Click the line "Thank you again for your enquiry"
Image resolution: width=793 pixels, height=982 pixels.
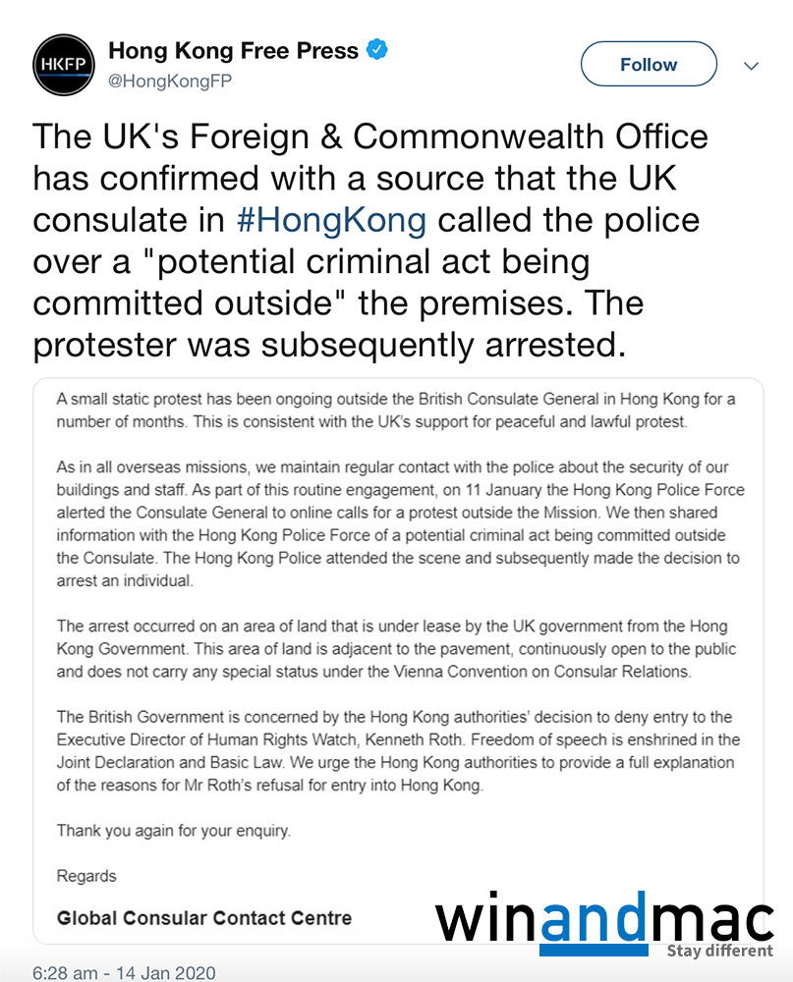pyautogui.click(x=174, y=830)
